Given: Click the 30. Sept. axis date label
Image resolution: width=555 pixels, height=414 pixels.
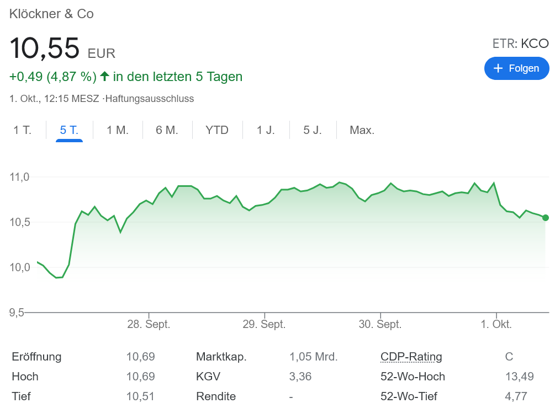Looking at the screenshot, I should point(380,324).
